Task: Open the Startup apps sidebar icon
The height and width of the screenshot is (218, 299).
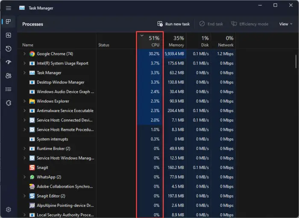Action: pyautogui.click(x=9, y=62)
